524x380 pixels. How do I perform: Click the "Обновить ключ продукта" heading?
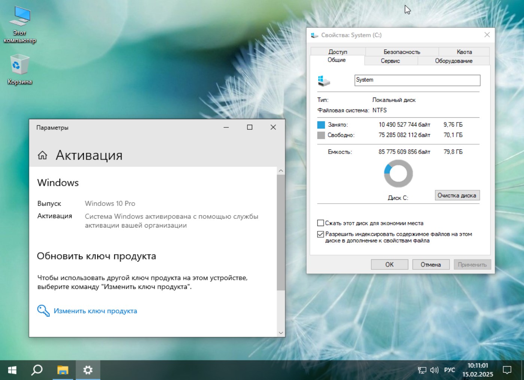(x=97, y=256)
